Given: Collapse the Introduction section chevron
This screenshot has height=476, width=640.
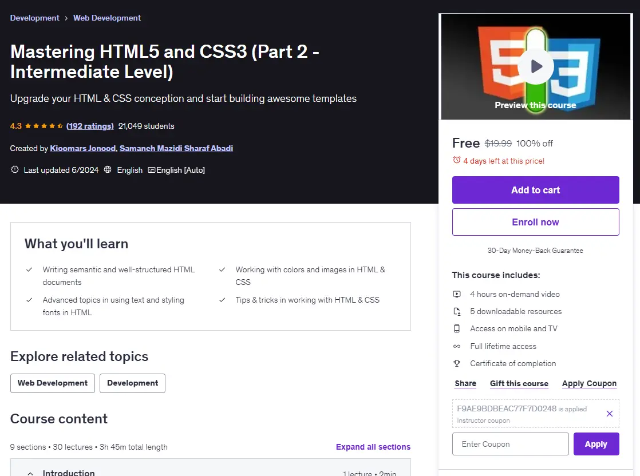Looking at the screenshot, I should (x=30, y=473).
